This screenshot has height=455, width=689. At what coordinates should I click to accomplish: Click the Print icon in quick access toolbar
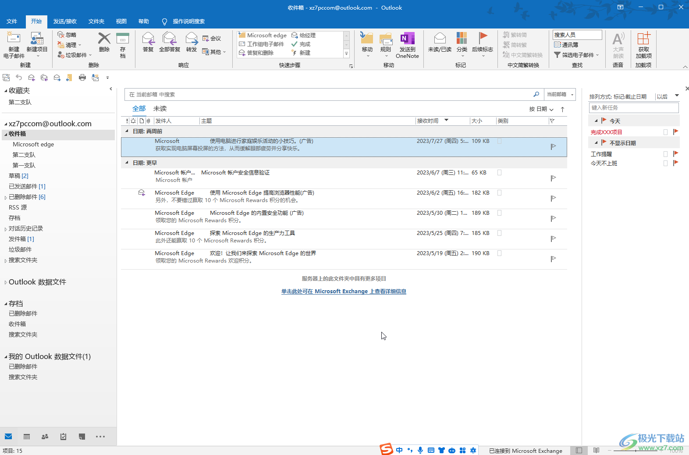click(x=82, y=78)
